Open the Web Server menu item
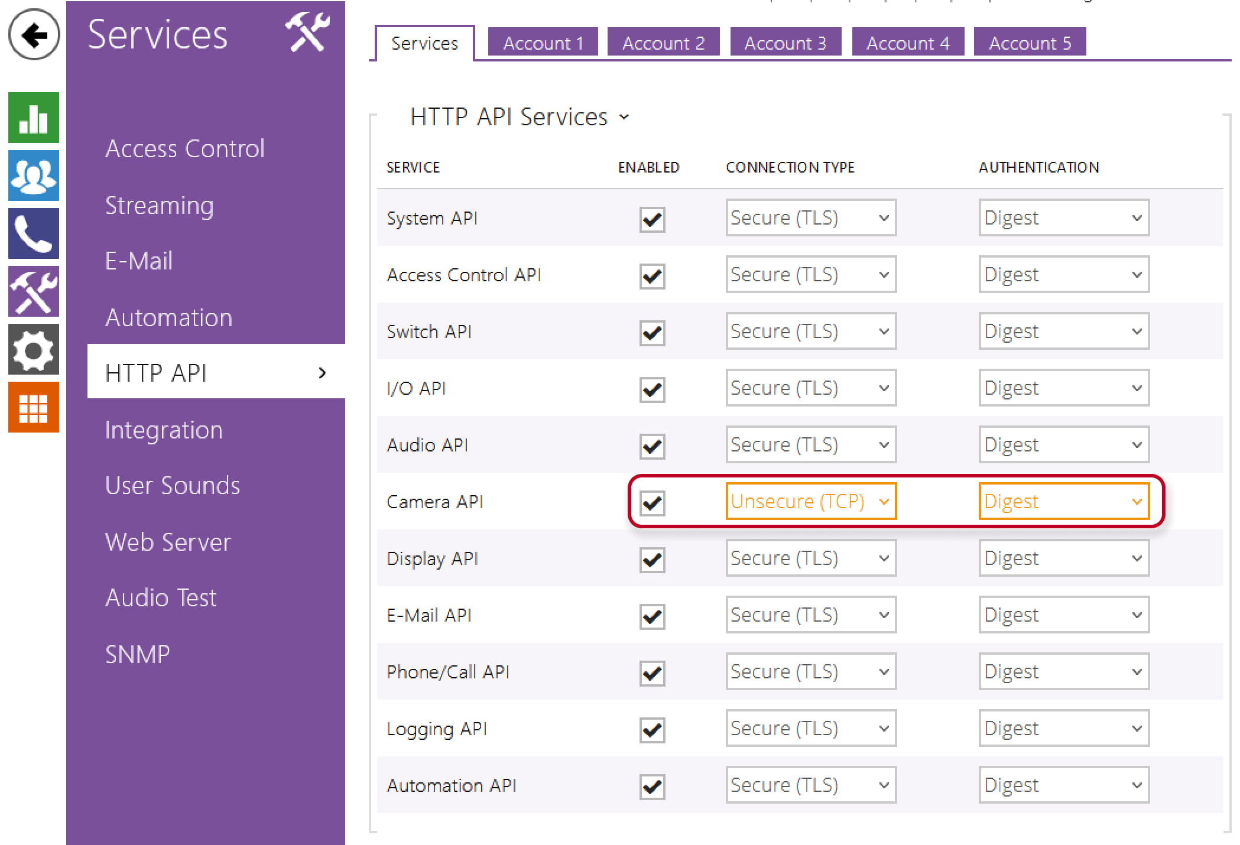Screen dimensions: 1240x845 coord(168,542)
